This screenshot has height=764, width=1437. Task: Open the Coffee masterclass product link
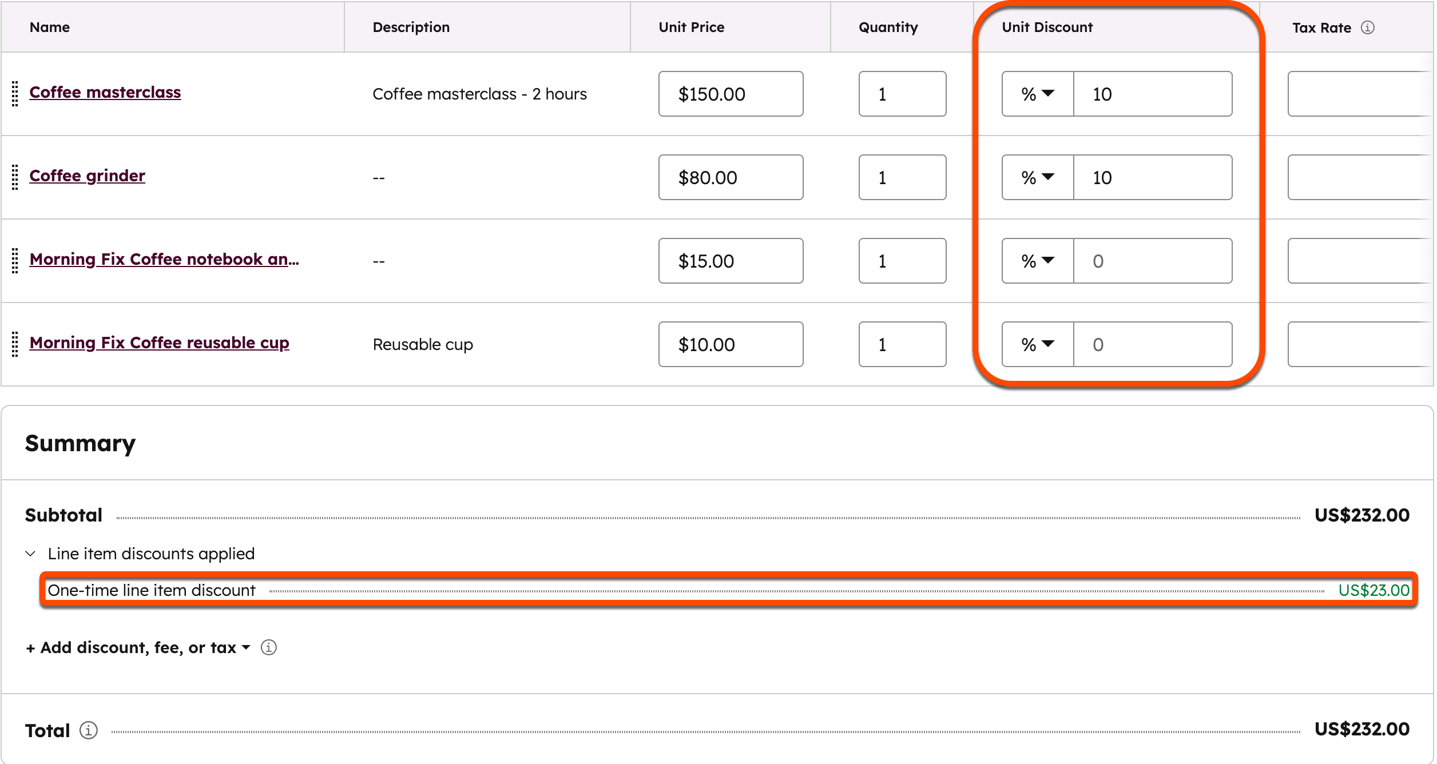click(x=105, y=92)
